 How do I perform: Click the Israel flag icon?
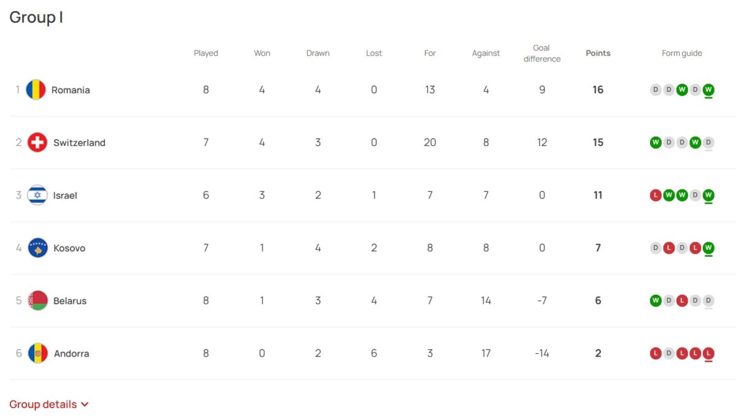tap(37, 196)
